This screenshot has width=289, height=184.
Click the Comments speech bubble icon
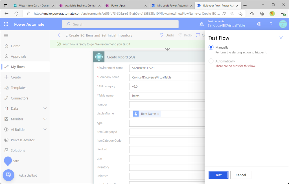coord(198,35)
